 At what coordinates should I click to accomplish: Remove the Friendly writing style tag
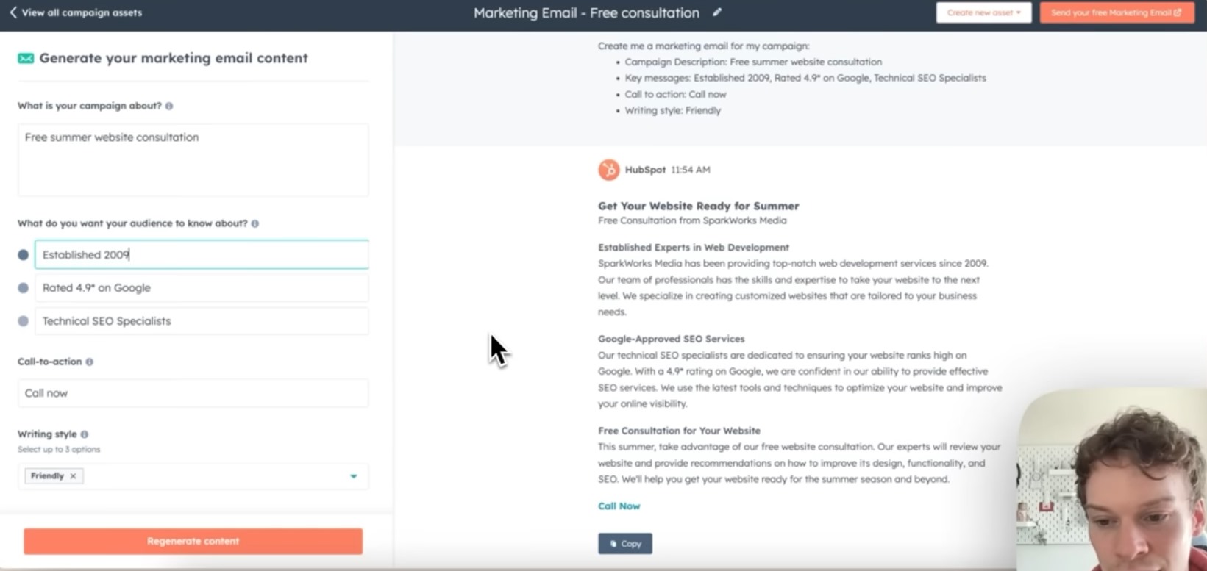(x=73, y=476)
